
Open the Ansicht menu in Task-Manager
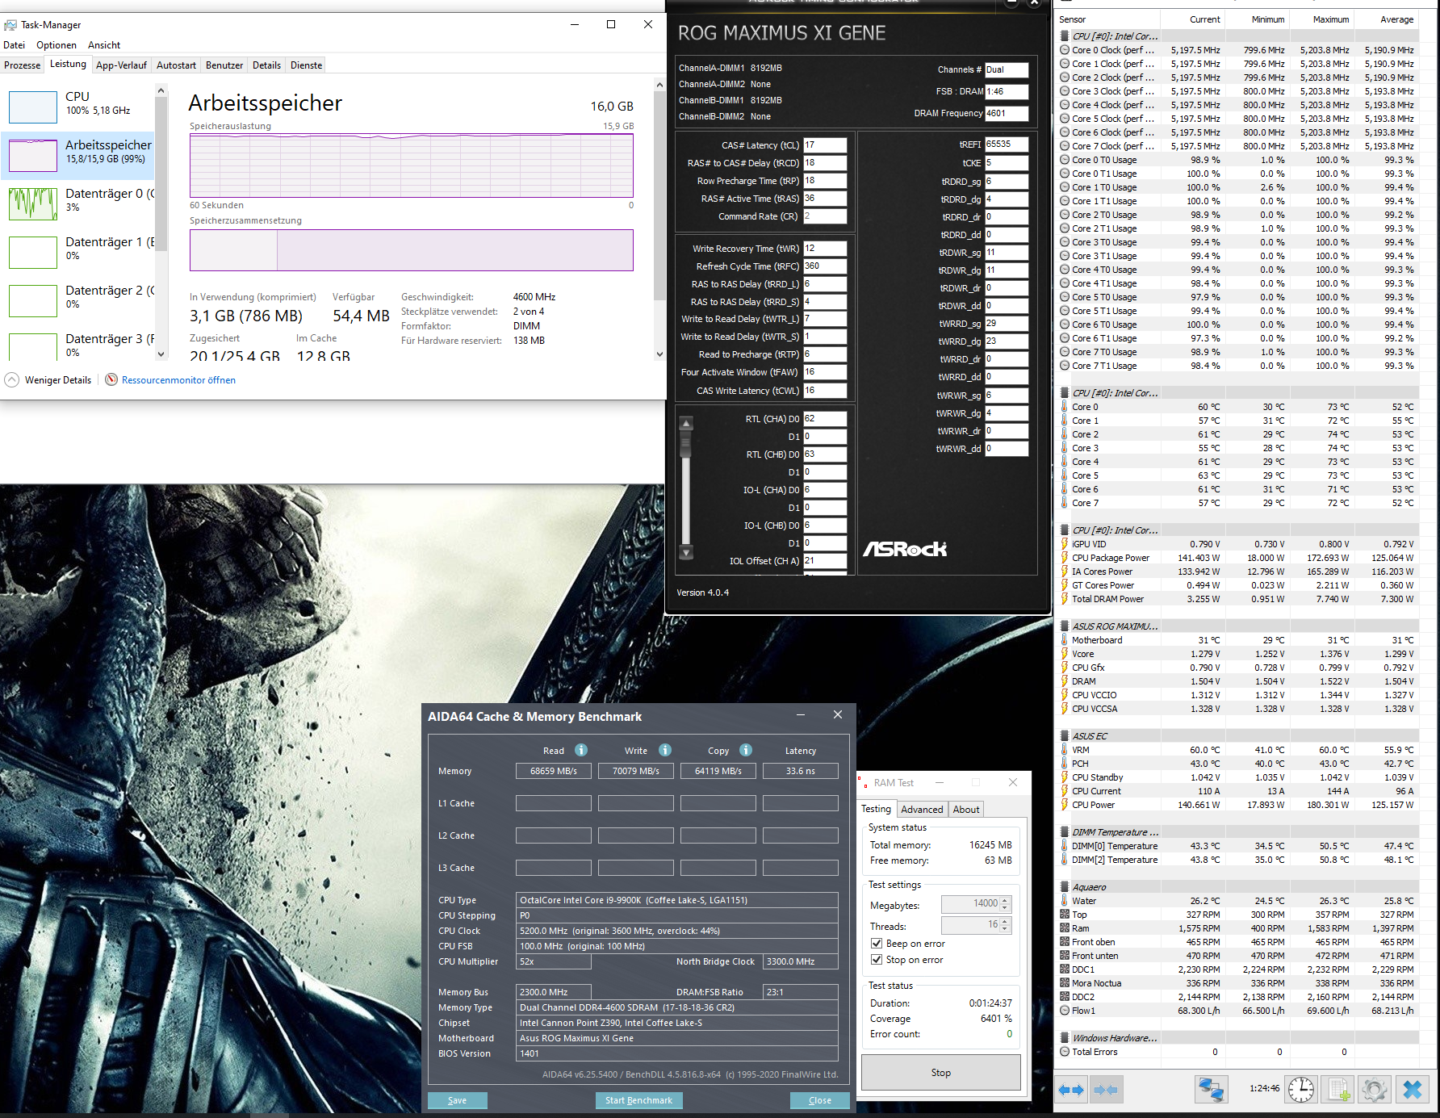[x=104, y=45]
